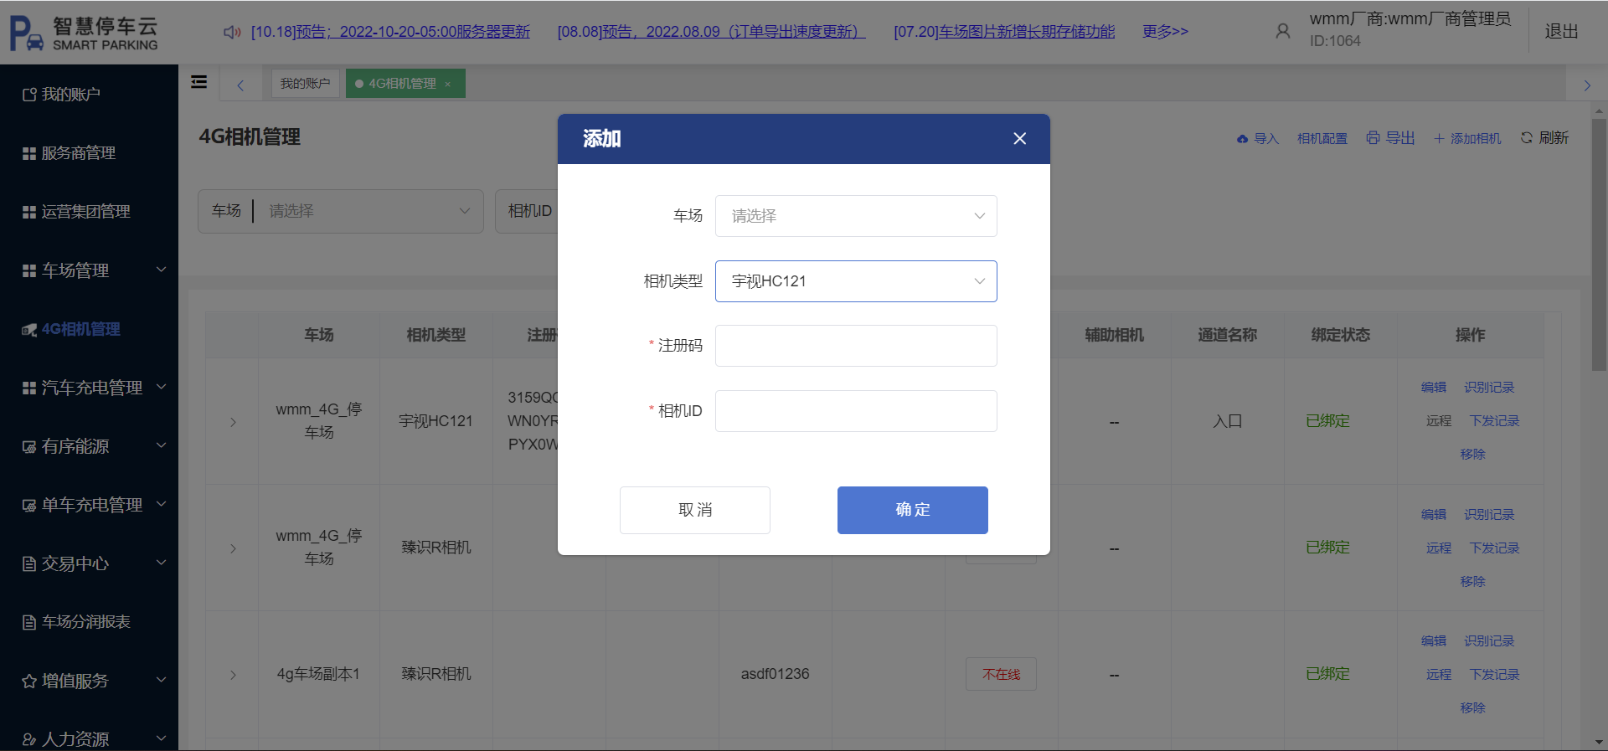Click 更多>> announcements link

pos(1165,32)
